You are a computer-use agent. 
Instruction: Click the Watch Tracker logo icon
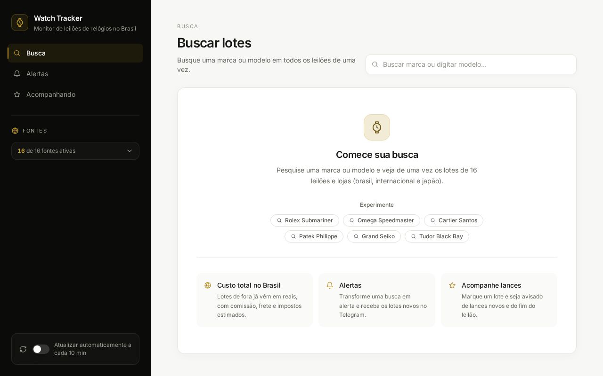point(20,23)
